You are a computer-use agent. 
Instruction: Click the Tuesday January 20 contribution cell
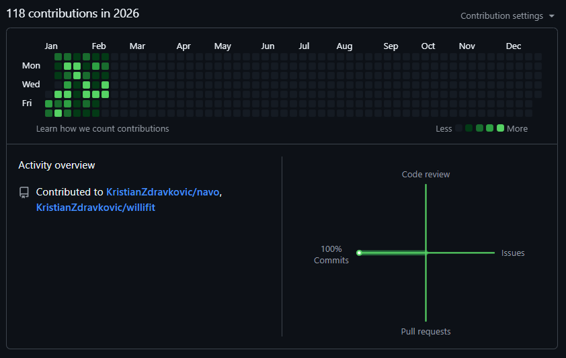point(77,75)
